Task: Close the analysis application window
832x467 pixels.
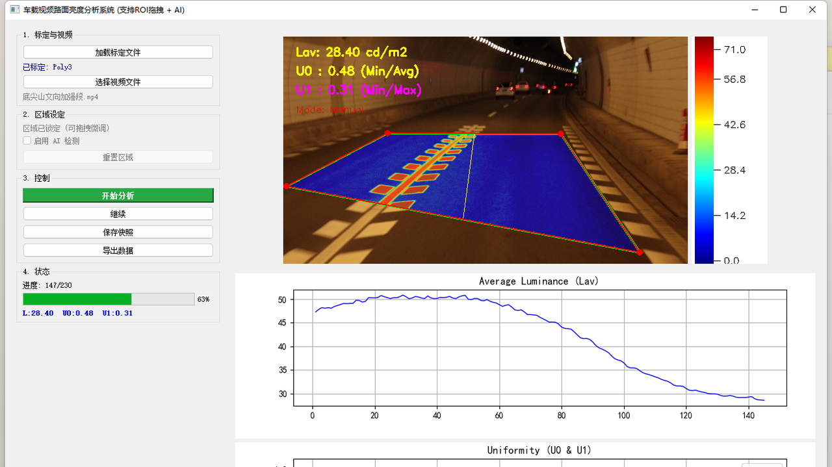Action: point(812,10)
